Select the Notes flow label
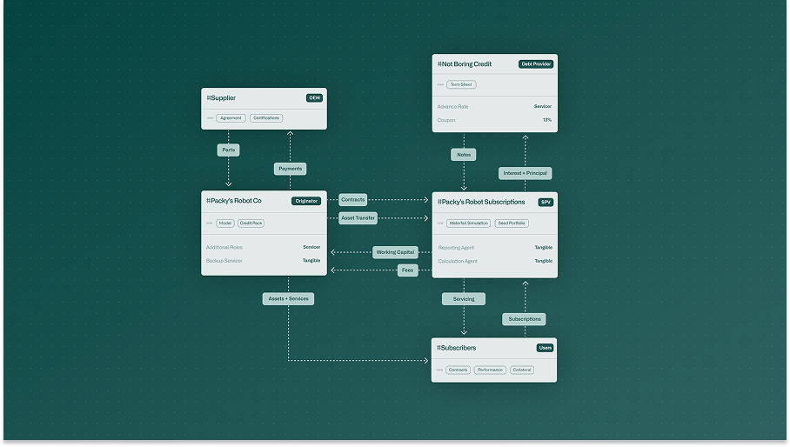The image size is (790, 447). (x=464, y=155)
